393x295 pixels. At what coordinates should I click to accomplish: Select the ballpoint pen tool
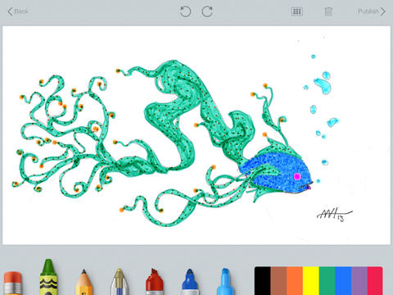(x=119, y=282)
